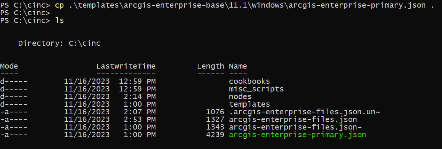Click the arcgis-enterprise-files.json~ backup file name

click(x=295, y=127)
